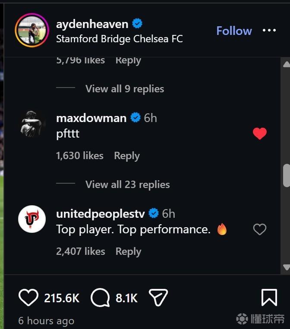Click unitedpeoplestv's profile logo
The width and height of the screenshot is (290, 329).
(x=32, y=219)
